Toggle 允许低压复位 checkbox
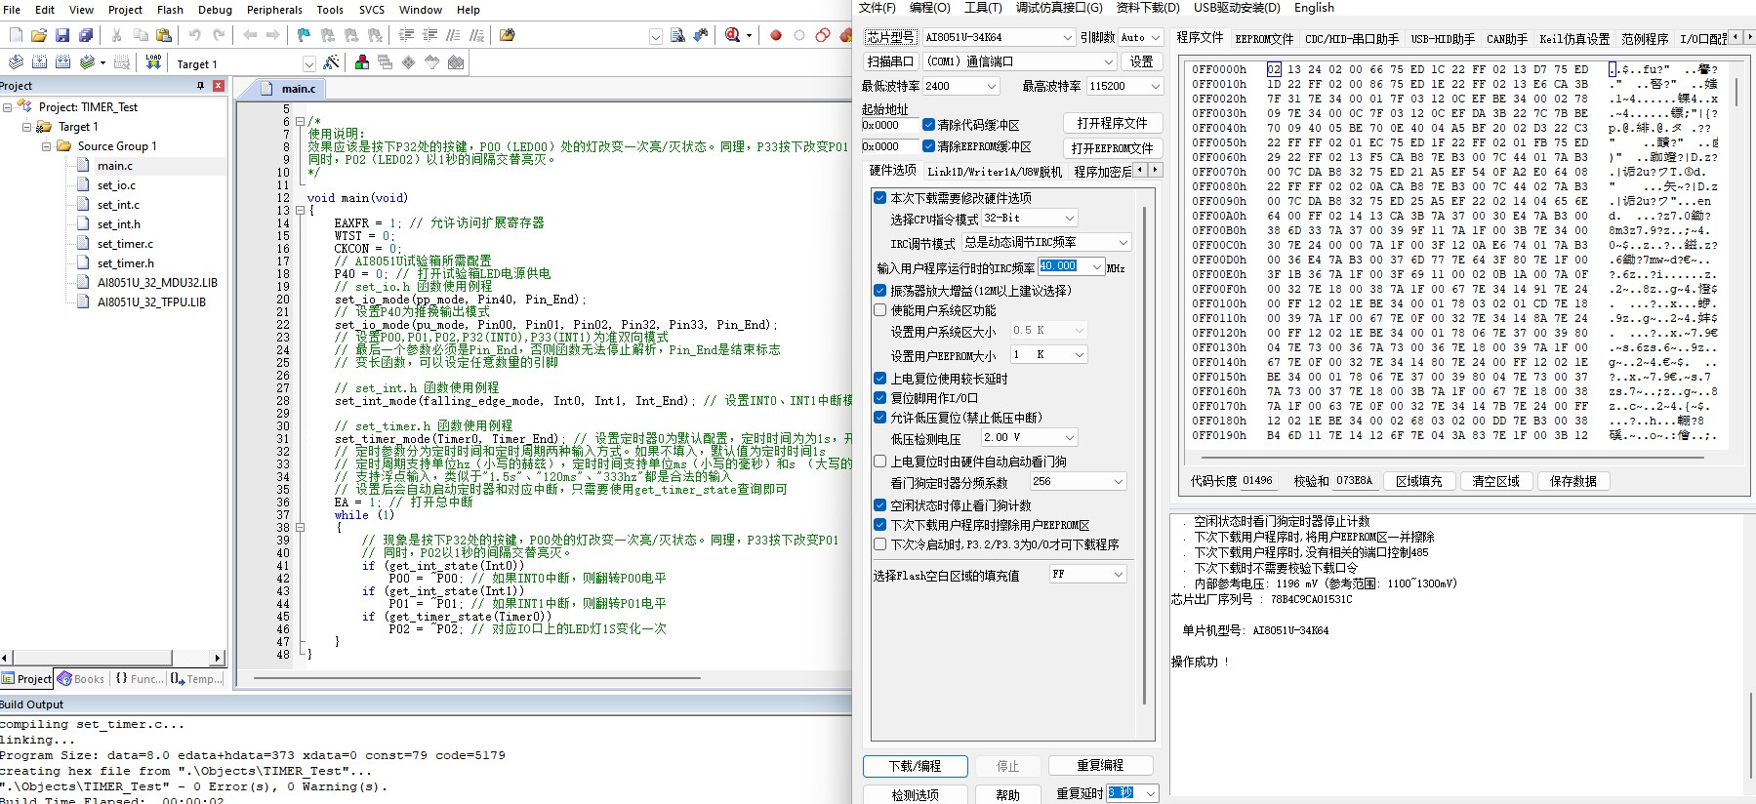 [x=880, y=417]
